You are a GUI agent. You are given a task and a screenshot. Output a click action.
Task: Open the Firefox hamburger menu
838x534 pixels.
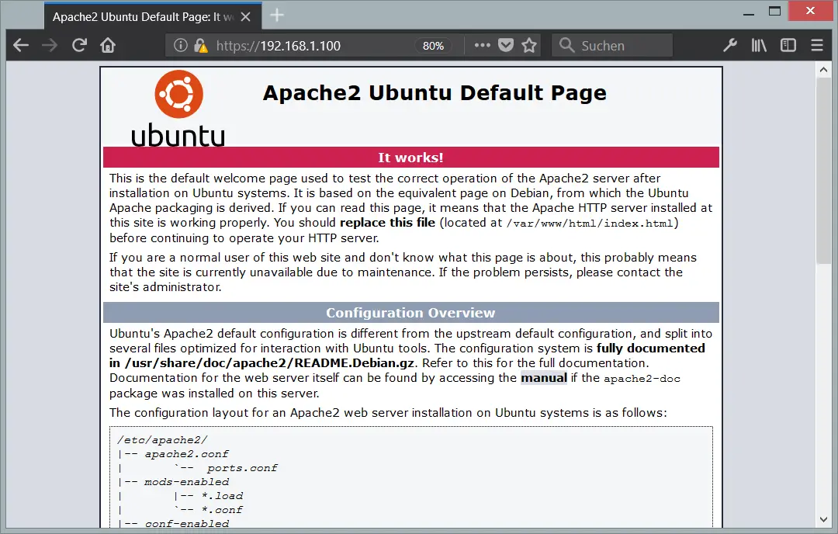click(x=817, y=46)
